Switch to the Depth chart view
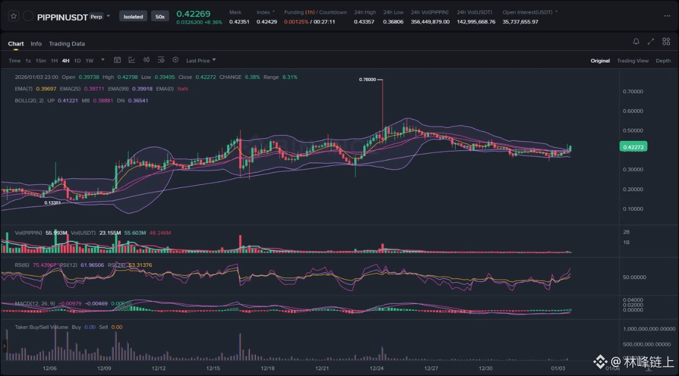The height and width of the screenshot is (376, 679). pyautogui.click(x=663, y=60)
